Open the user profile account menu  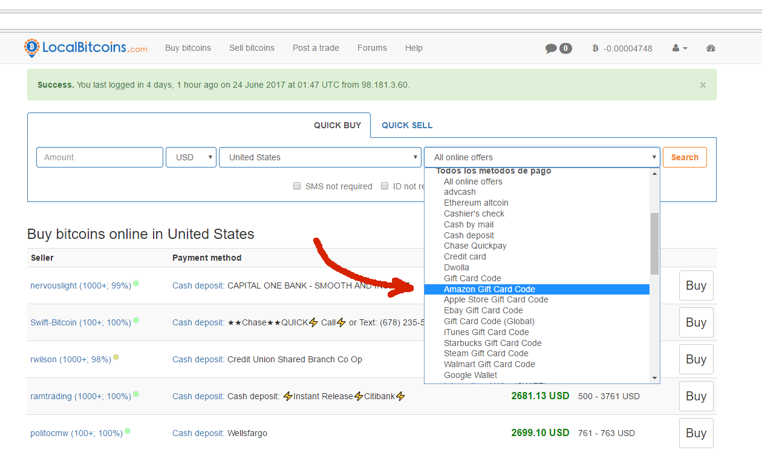680,48
